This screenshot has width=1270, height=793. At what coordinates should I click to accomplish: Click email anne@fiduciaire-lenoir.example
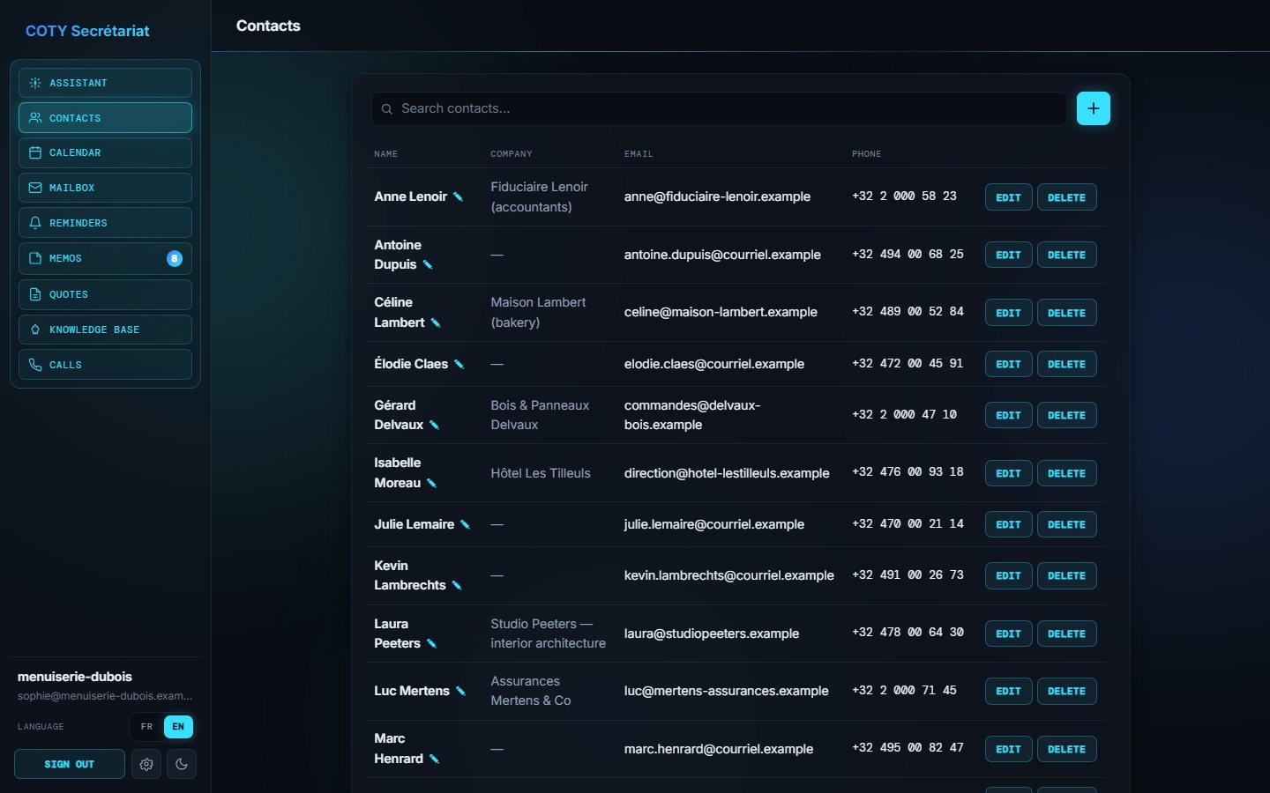click(717, 196)
